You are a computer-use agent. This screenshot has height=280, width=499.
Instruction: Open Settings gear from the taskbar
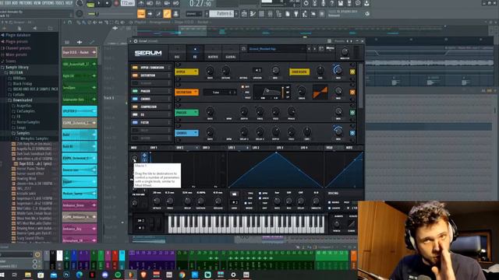coord(233,275)
